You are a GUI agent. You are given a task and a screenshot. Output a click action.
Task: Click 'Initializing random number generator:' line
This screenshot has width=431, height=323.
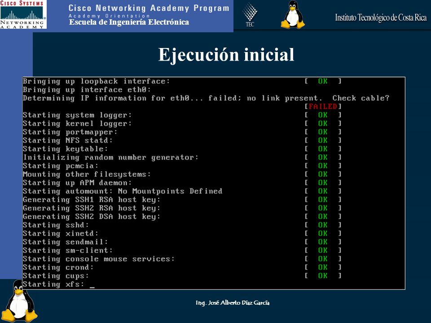[x=110, y=157]
